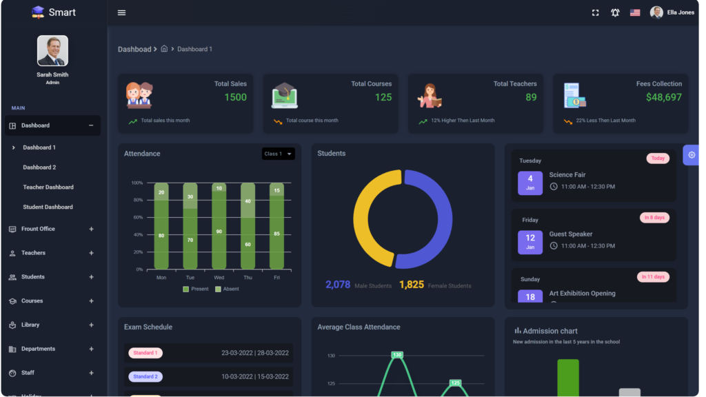The image size is (706, 397).
Task: Click the Total Teachers illustration
Action: click(430, 95)
